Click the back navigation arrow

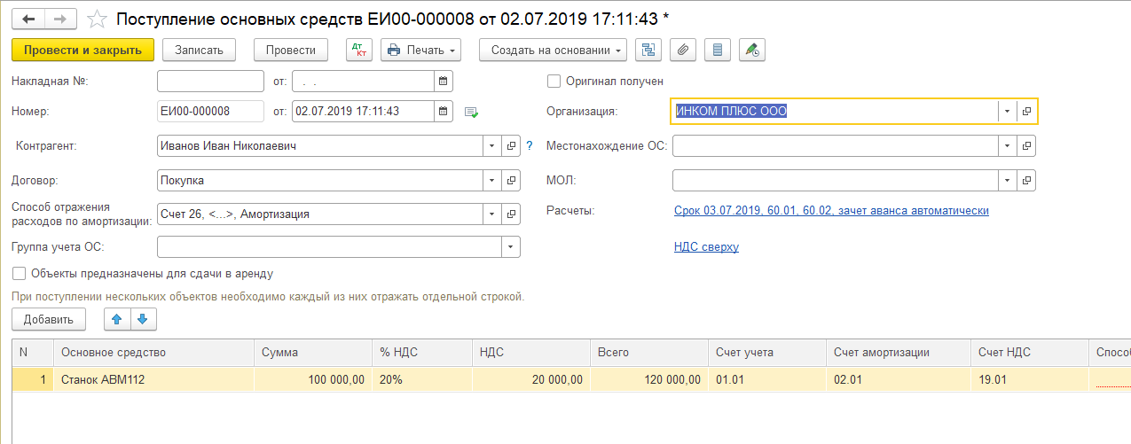click(29, 18)
